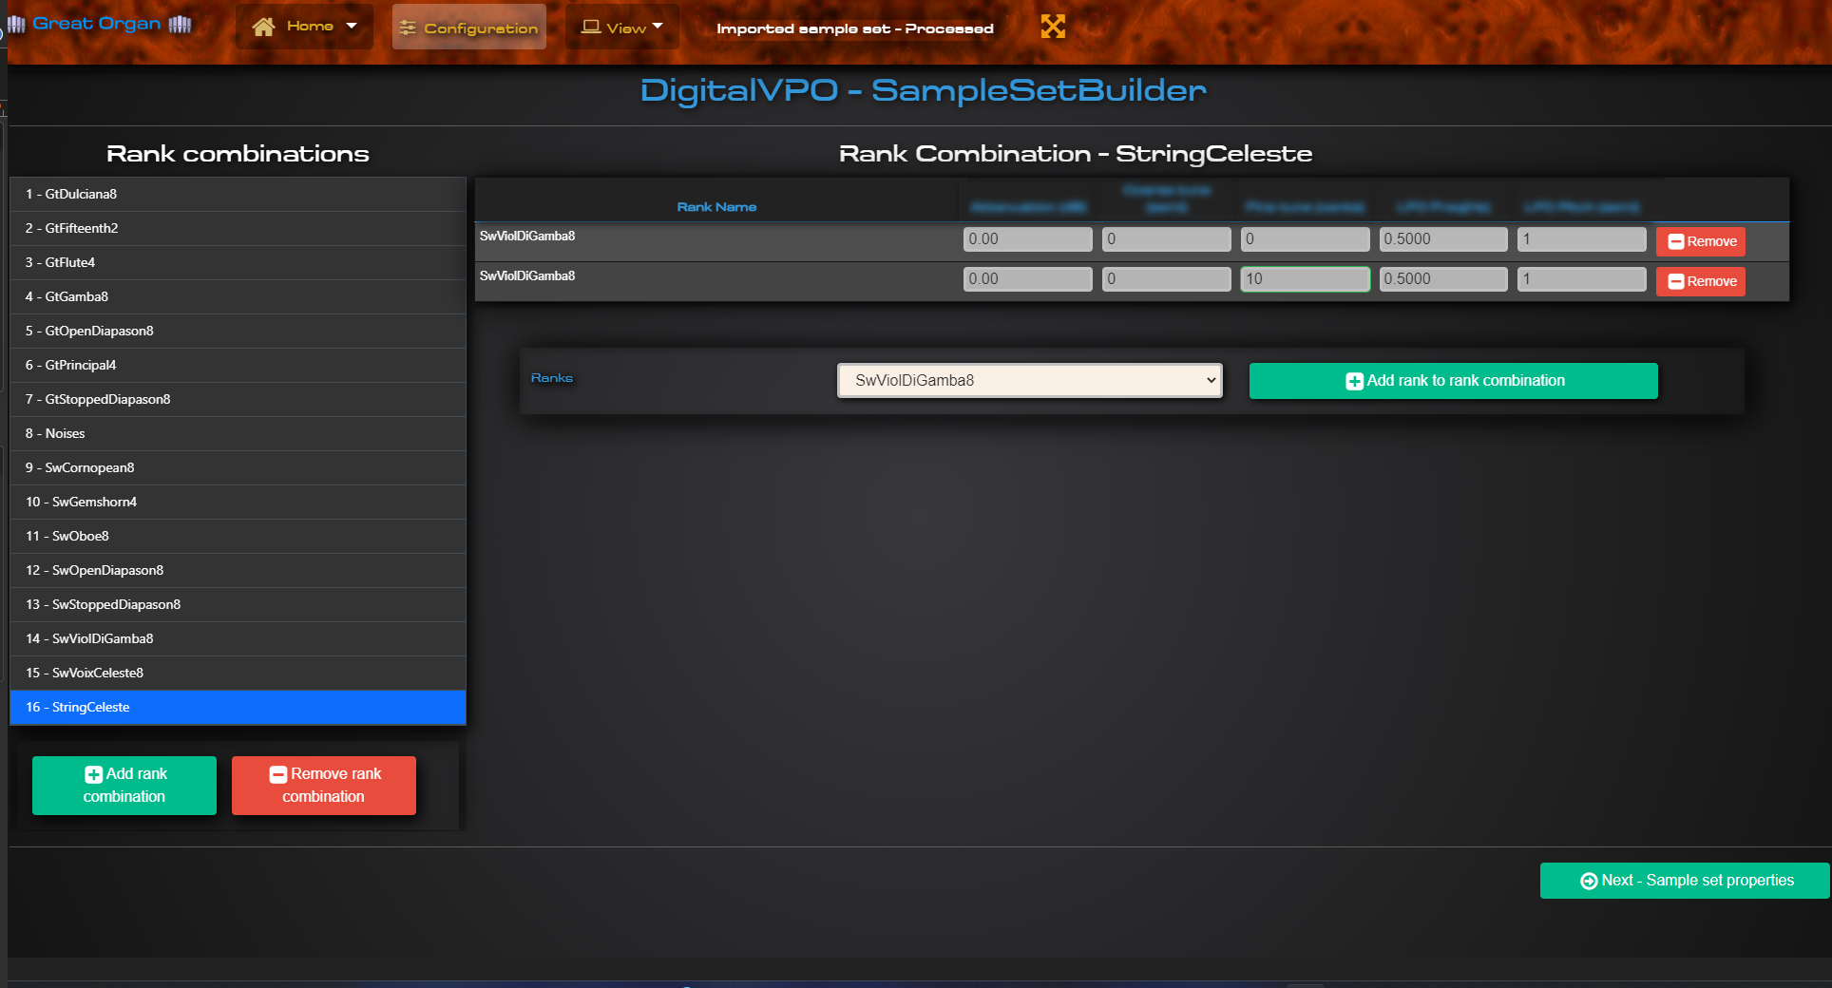Click the green Add rank combination button
1832x988 pixels.
click(x=124, y=786)
